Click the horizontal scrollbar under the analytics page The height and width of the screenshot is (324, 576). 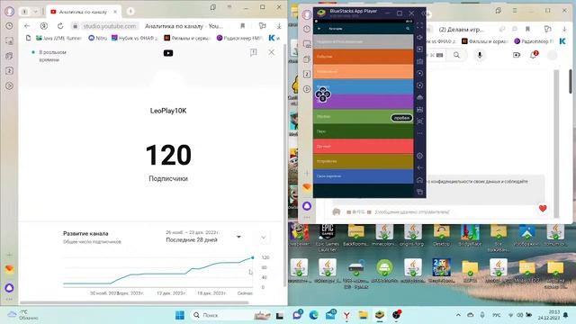pyautogui.click(x=134, y=302)
